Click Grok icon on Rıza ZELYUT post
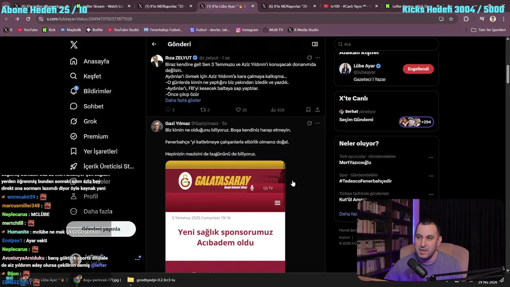This screenshot has height=287, width=510. tap(309, 58)
